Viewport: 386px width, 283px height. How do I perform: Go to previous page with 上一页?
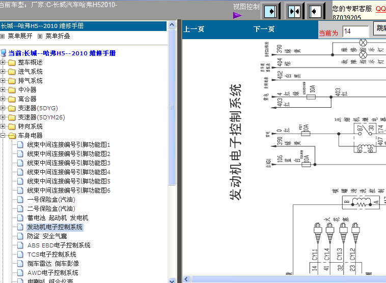(194, 29)
